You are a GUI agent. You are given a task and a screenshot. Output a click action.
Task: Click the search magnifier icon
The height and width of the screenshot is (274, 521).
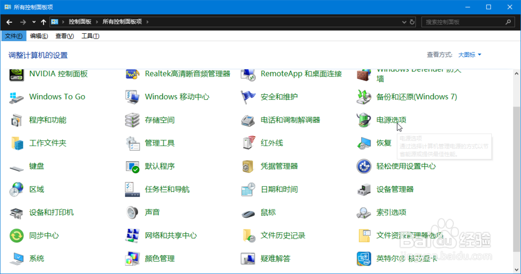coord(508,22)
